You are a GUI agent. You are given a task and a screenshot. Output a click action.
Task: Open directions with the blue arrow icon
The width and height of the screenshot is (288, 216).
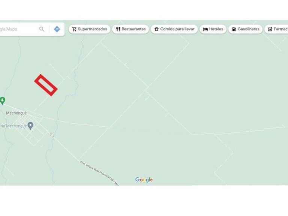[57, 29]
